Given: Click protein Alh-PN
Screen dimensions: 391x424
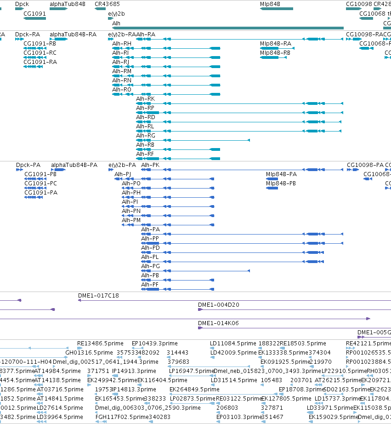Looking at the screenshot, I should point(168,216).
